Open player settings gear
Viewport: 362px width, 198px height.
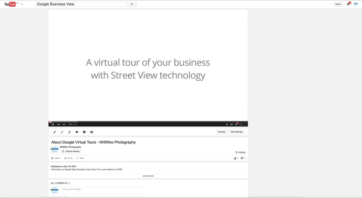tap(236, 125)
